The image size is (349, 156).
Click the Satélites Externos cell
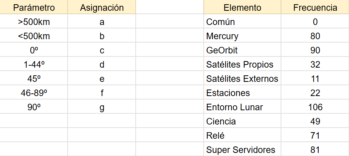pyautogui.click(x=242, y=79)
